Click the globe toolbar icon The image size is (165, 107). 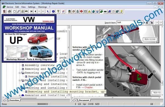click(93, 11)
